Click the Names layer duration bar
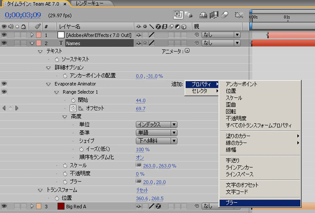The width and height of the screenshot is (315, 213). (283, 43)
